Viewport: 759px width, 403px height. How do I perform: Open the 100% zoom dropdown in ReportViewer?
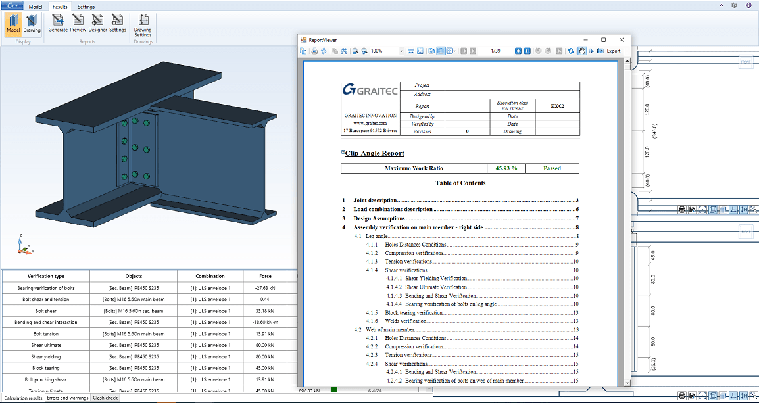point(402,51)
